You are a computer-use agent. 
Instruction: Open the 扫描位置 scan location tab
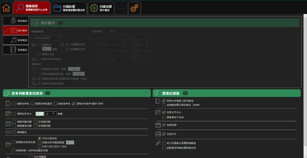69,8
